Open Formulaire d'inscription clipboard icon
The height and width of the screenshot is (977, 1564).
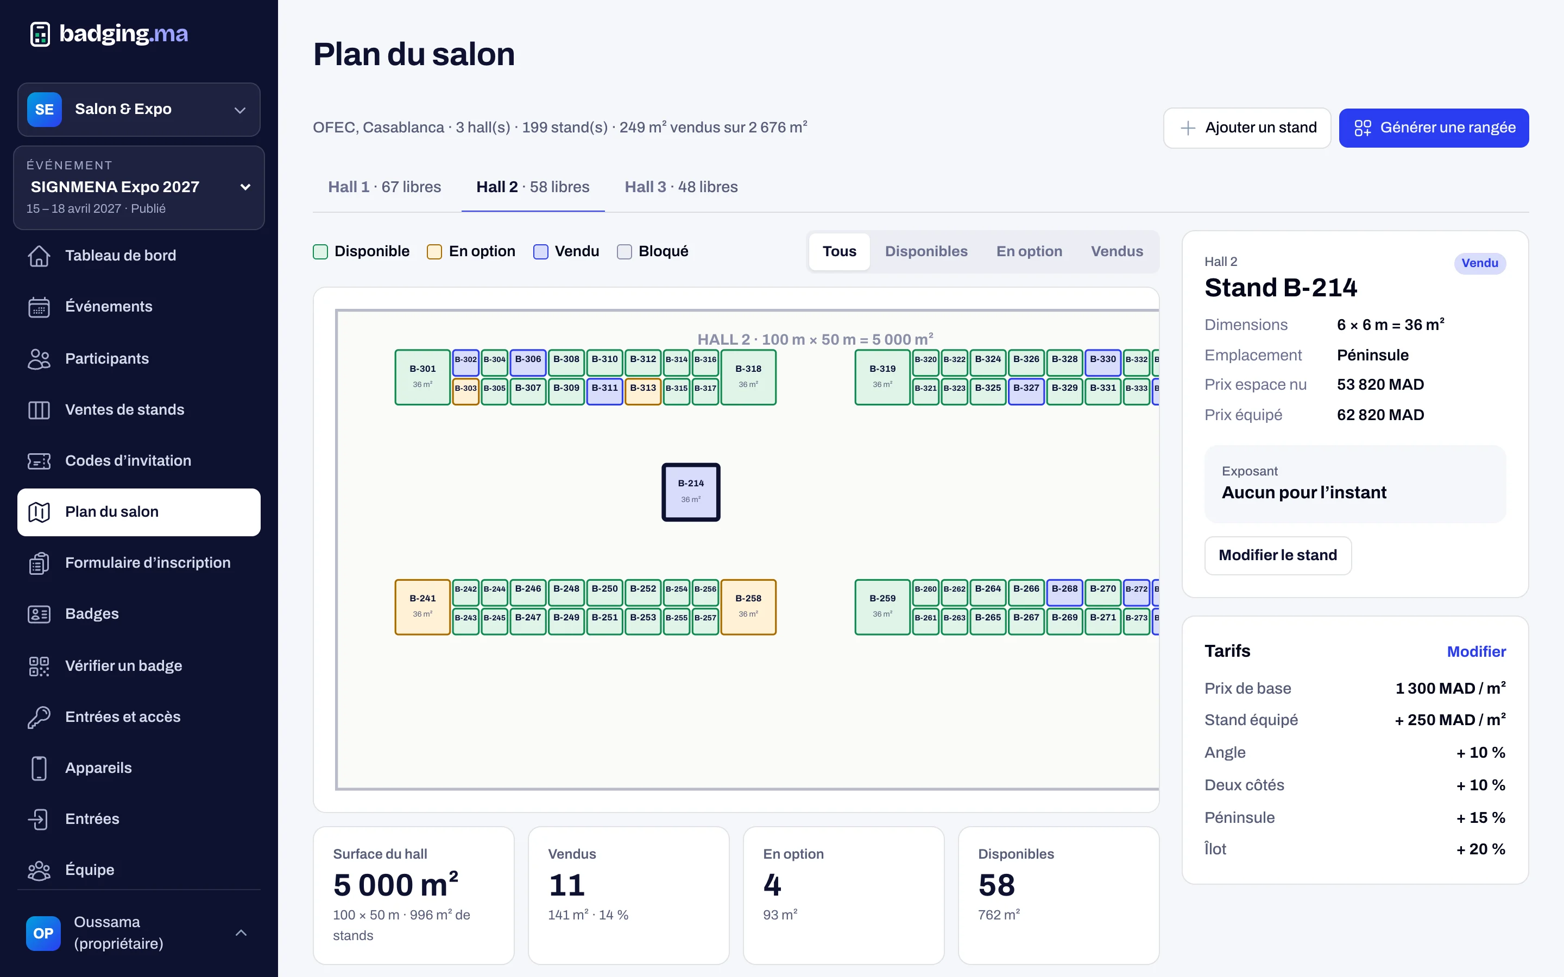(39, 563)
